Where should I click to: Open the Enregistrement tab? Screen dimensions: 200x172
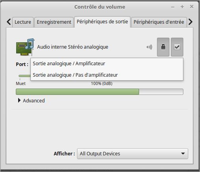54,22
